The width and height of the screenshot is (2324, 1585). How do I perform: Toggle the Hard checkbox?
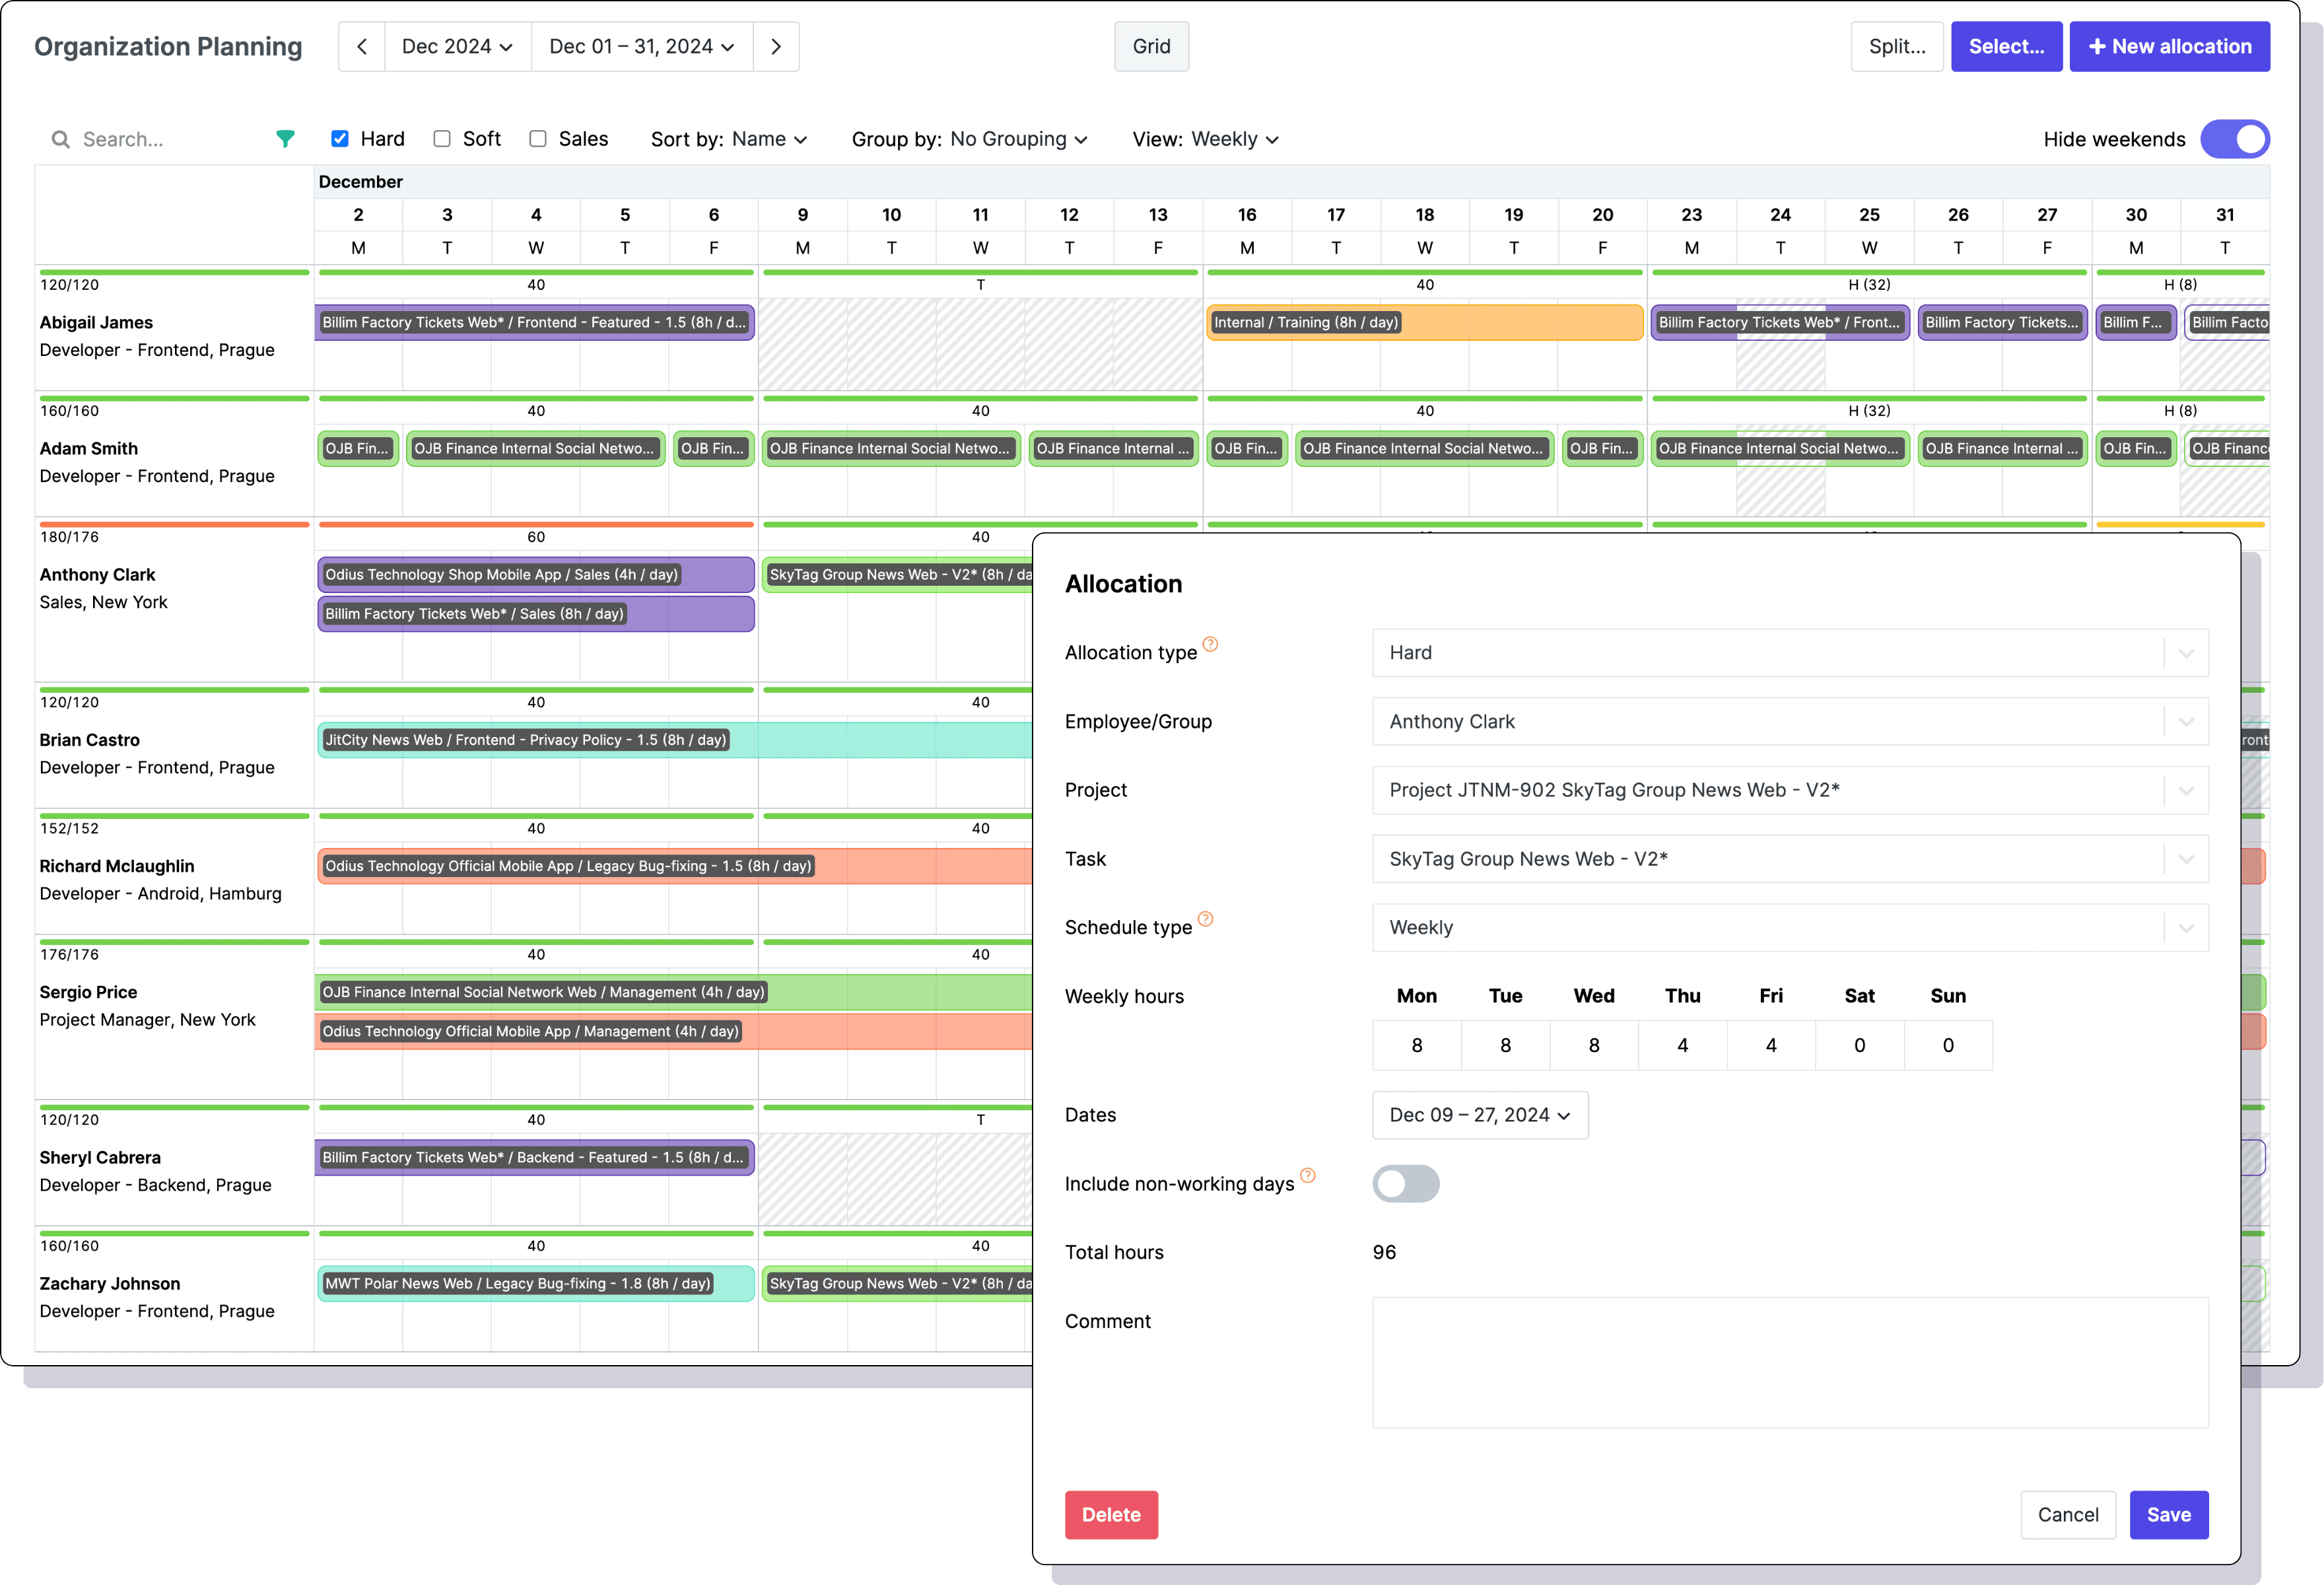point(340,139)
